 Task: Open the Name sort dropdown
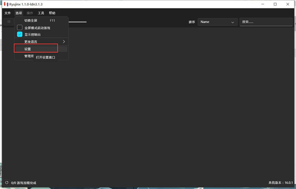(217, 22)
